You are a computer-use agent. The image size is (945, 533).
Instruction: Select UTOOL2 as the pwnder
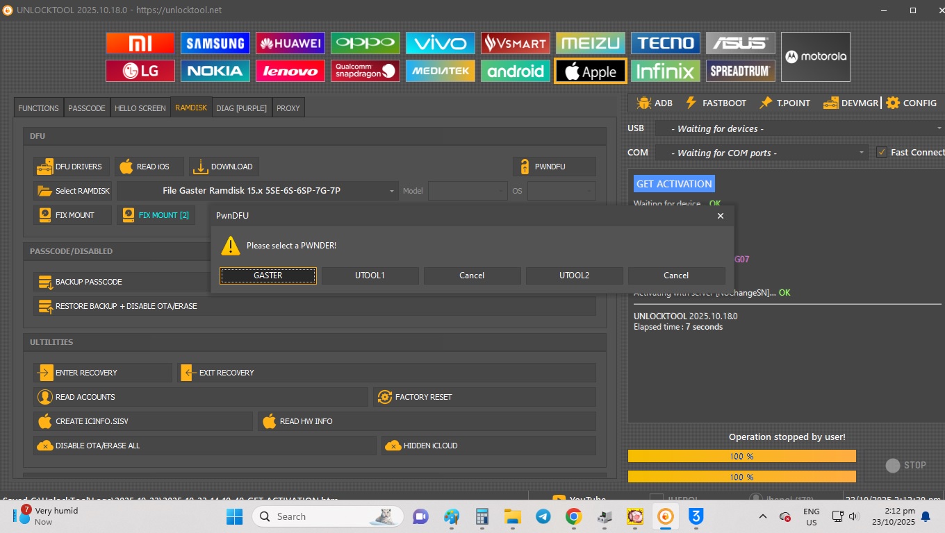574,276
